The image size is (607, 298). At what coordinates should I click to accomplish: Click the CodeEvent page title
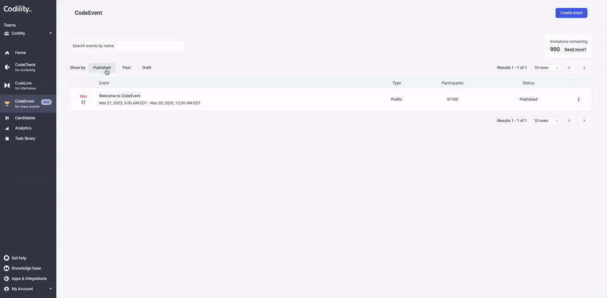point(89,13)
